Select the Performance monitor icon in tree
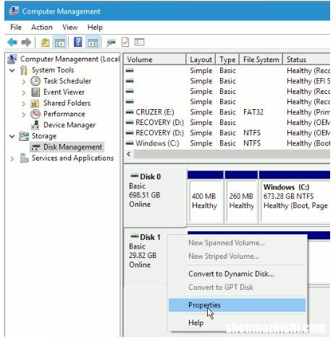Image resolution: width=333 pixels, height=339 pixels. 35,114
